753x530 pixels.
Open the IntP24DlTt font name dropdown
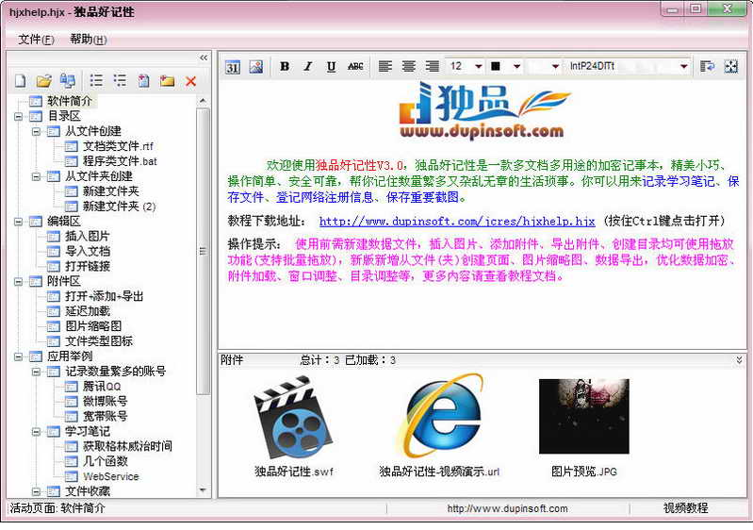(684, 66)
